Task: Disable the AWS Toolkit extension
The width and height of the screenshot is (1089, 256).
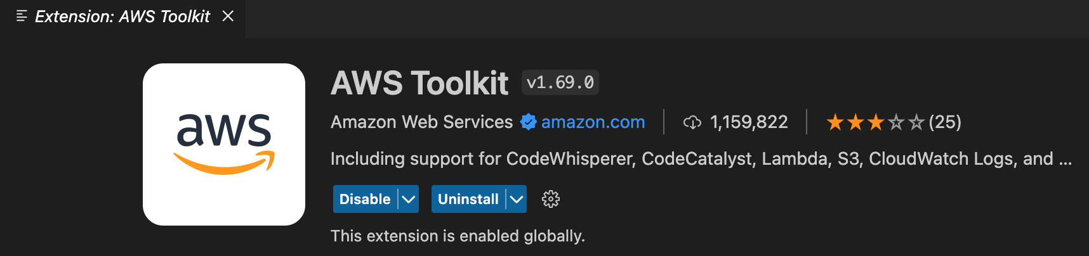Action: pyautogui.click(x=365, y=199)
